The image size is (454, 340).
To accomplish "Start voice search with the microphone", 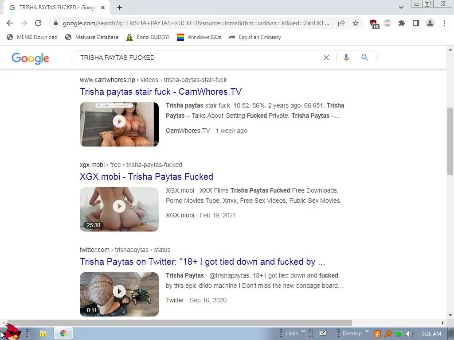I will point(346,58).
